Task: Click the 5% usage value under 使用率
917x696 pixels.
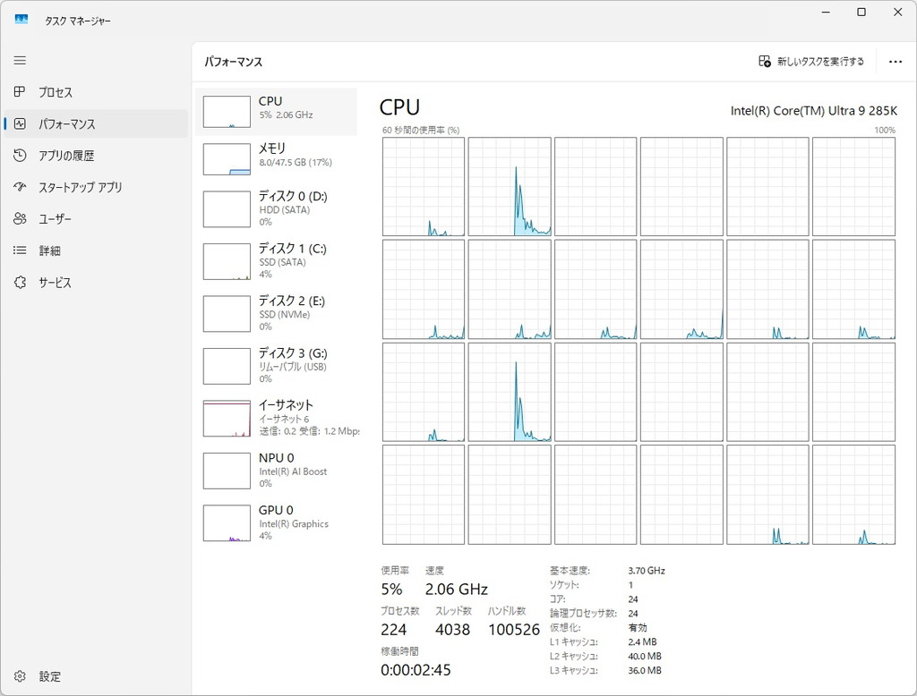Action: point(392,589)
